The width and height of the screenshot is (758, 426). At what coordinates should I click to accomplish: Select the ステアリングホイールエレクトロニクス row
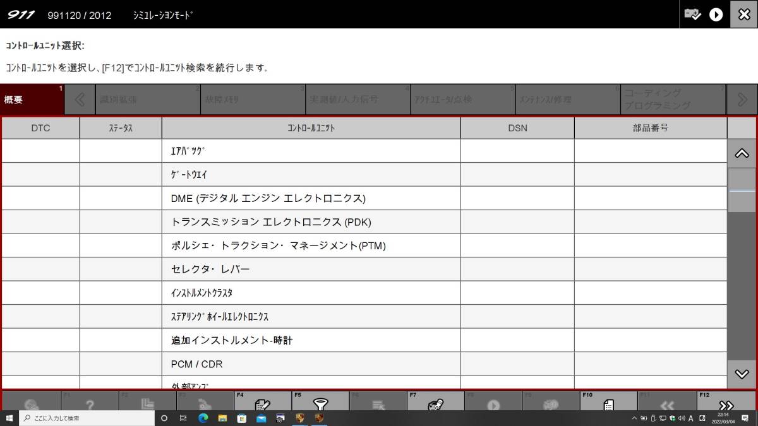364,317
